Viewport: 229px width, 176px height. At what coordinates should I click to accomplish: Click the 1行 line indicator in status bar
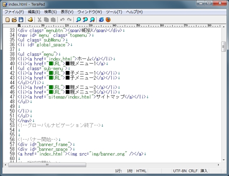coord(118,171)
